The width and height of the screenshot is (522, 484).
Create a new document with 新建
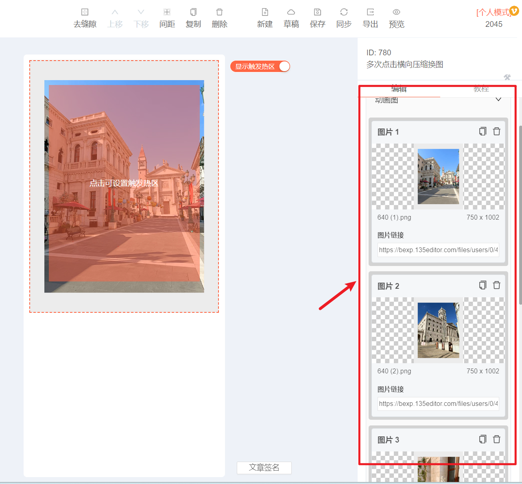tap(265, 18)
